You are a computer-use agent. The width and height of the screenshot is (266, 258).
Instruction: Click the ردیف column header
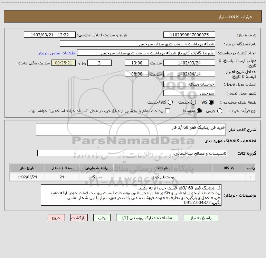251,168
